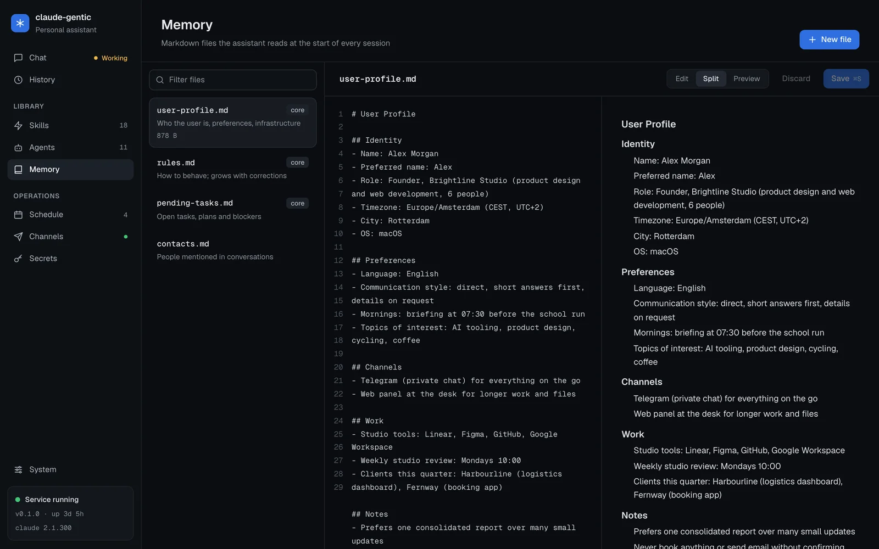Click the Agents robot icon
The height and width of the screenshot is (549, 879).
point(18,148)
